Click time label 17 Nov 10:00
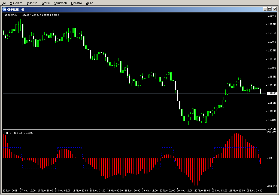 tap(28, 191)
